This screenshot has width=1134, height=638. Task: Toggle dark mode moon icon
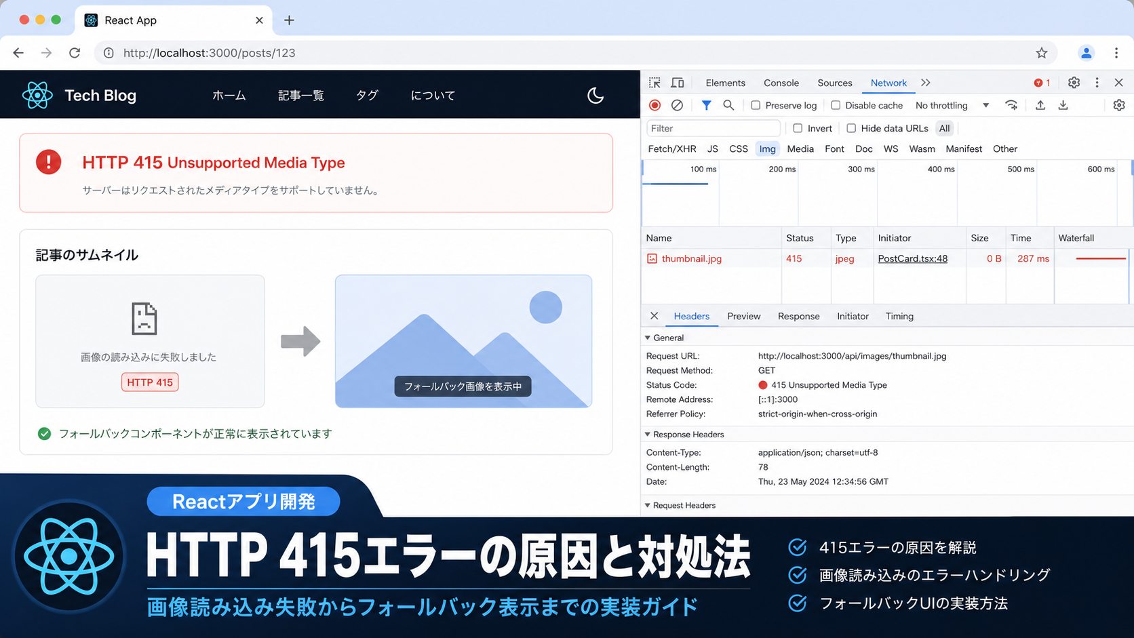[x=595, y=96]
